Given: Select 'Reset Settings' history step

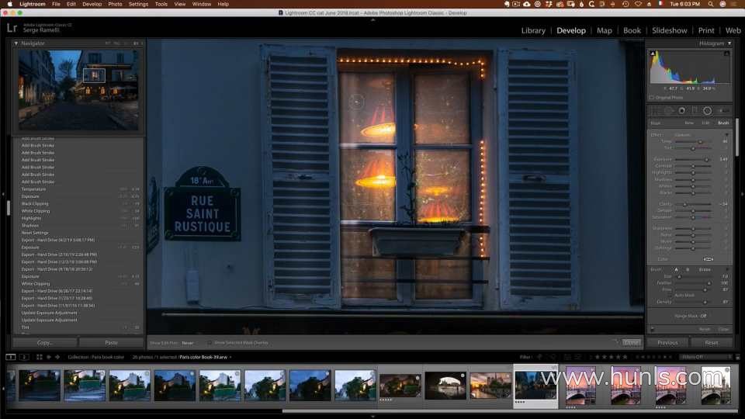Looking at the screenshot, I should [x=35, y=233].
